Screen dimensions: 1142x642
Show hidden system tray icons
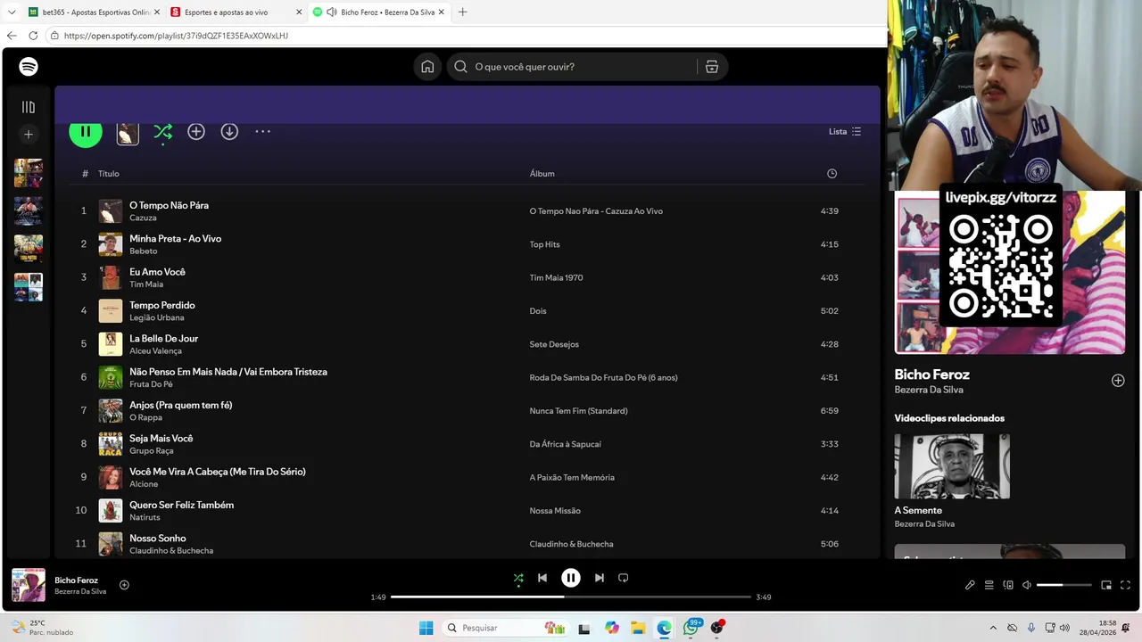(x=993, y=628)
